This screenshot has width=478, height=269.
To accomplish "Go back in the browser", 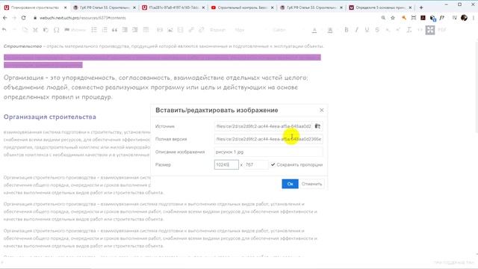I will (x=5, y=18).
